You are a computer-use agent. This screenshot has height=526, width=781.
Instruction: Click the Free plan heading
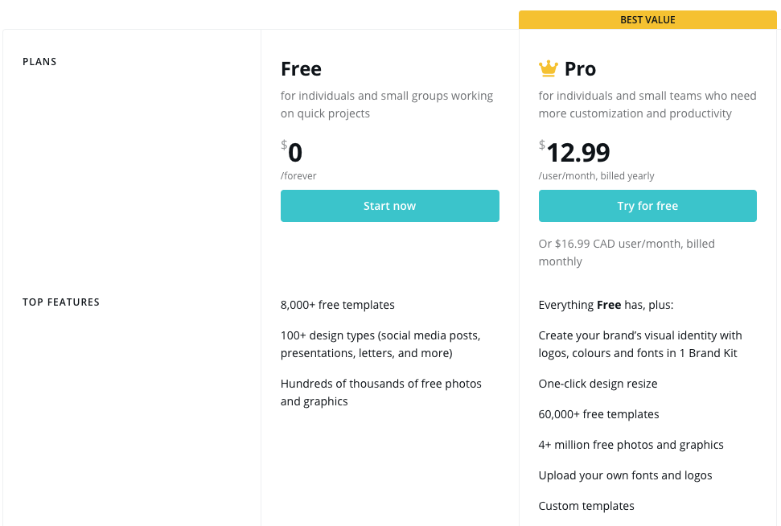301,68
